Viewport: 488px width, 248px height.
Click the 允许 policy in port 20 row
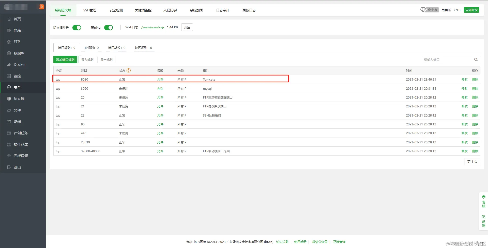coord(160,97)
